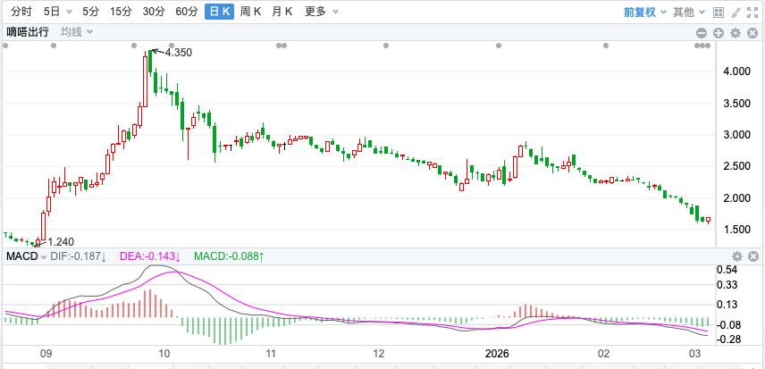Select the 60分 timeframe
Screen dimensions: 765x369
coord(187,13)
